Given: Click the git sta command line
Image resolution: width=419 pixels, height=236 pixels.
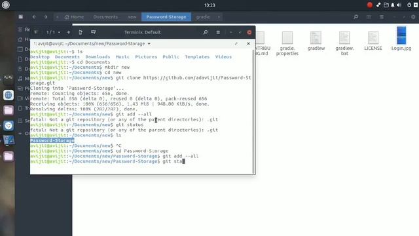Looking at the screenshot, I should pos(107,161).
